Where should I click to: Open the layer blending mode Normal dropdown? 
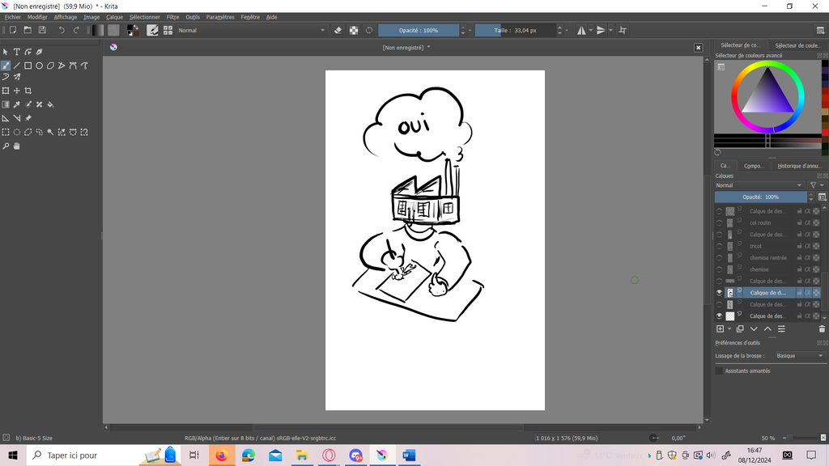759,185
